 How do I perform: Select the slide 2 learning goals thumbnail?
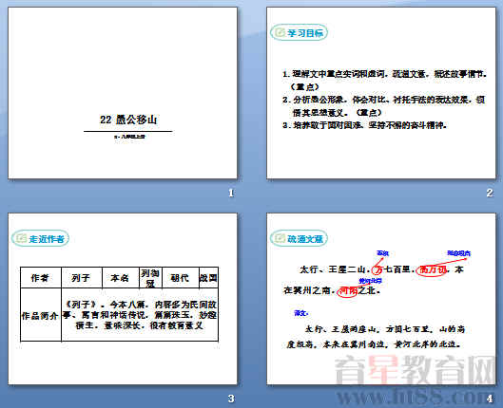coord(381,93)
